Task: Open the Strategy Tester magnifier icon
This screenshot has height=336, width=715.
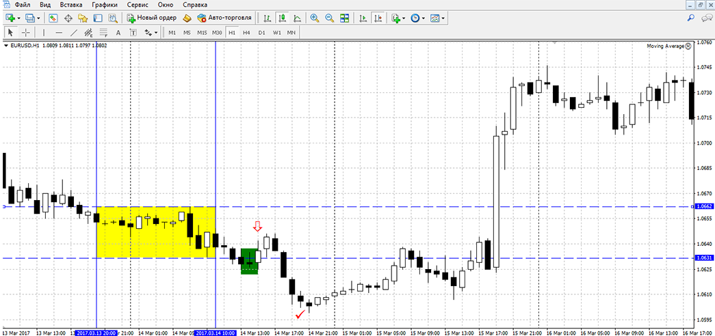Action: click(x=112, y=18)
